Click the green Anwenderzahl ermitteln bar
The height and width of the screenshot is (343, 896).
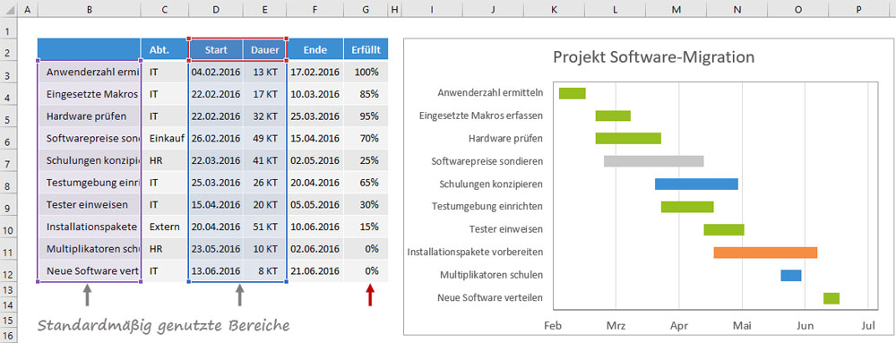point(572,93)
